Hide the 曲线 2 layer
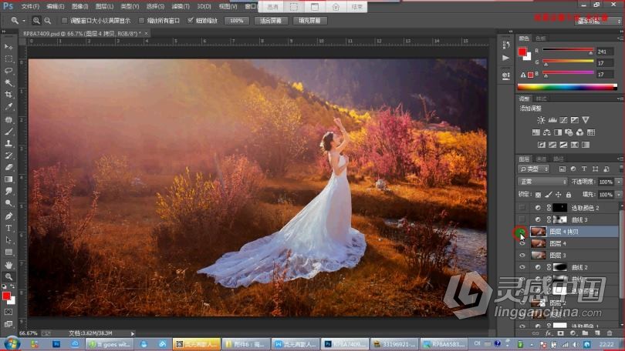625x351 pixels. coord(522,267)
